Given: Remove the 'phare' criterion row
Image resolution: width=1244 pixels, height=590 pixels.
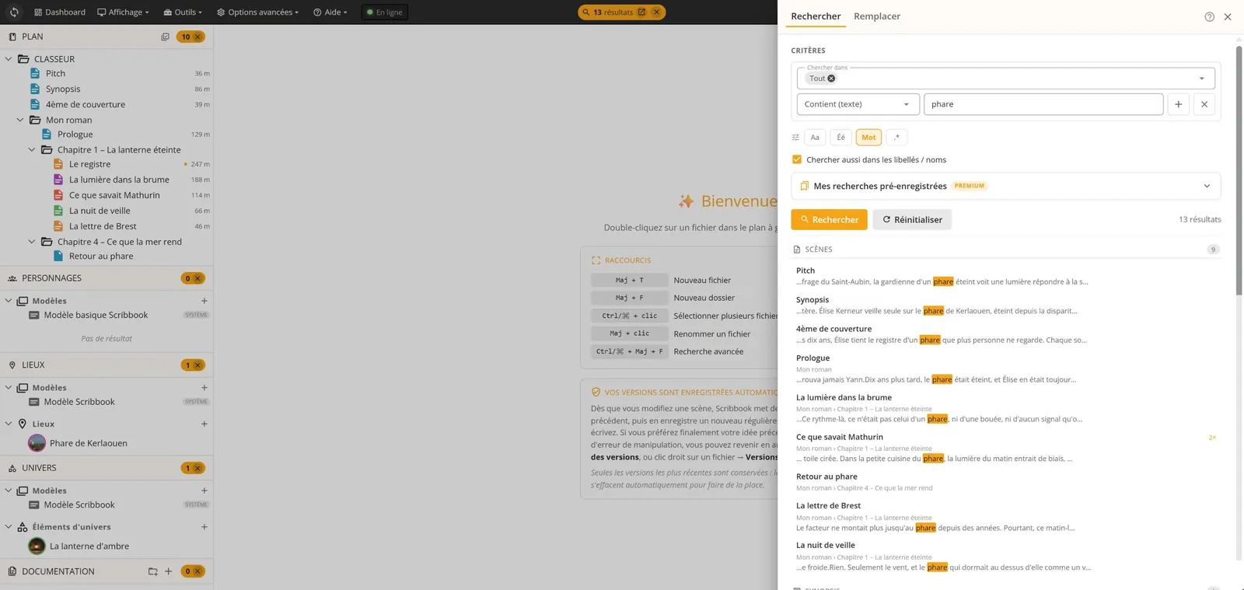Looking at the screenshot, I should (1204, 104).
